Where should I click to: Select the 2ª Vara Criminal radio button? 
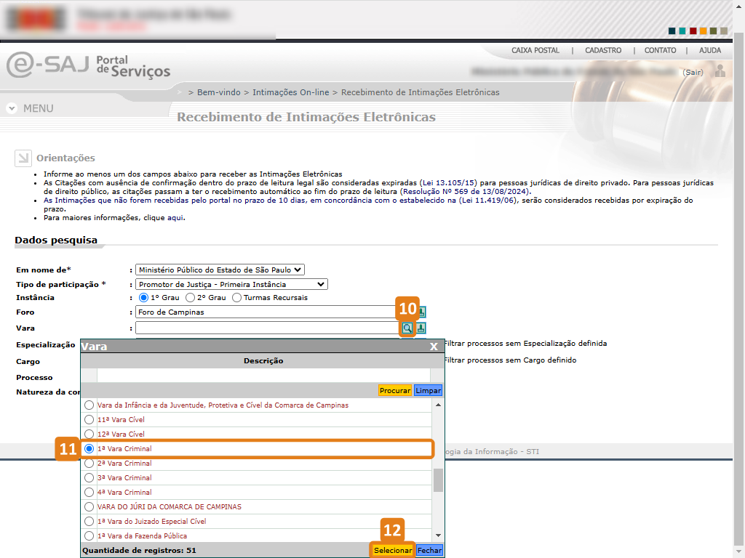[89, 464]
